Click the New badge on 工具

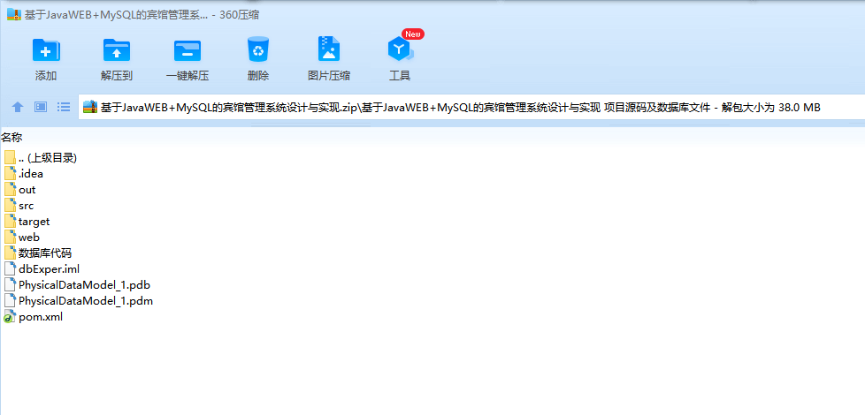[x=413, y=34]
